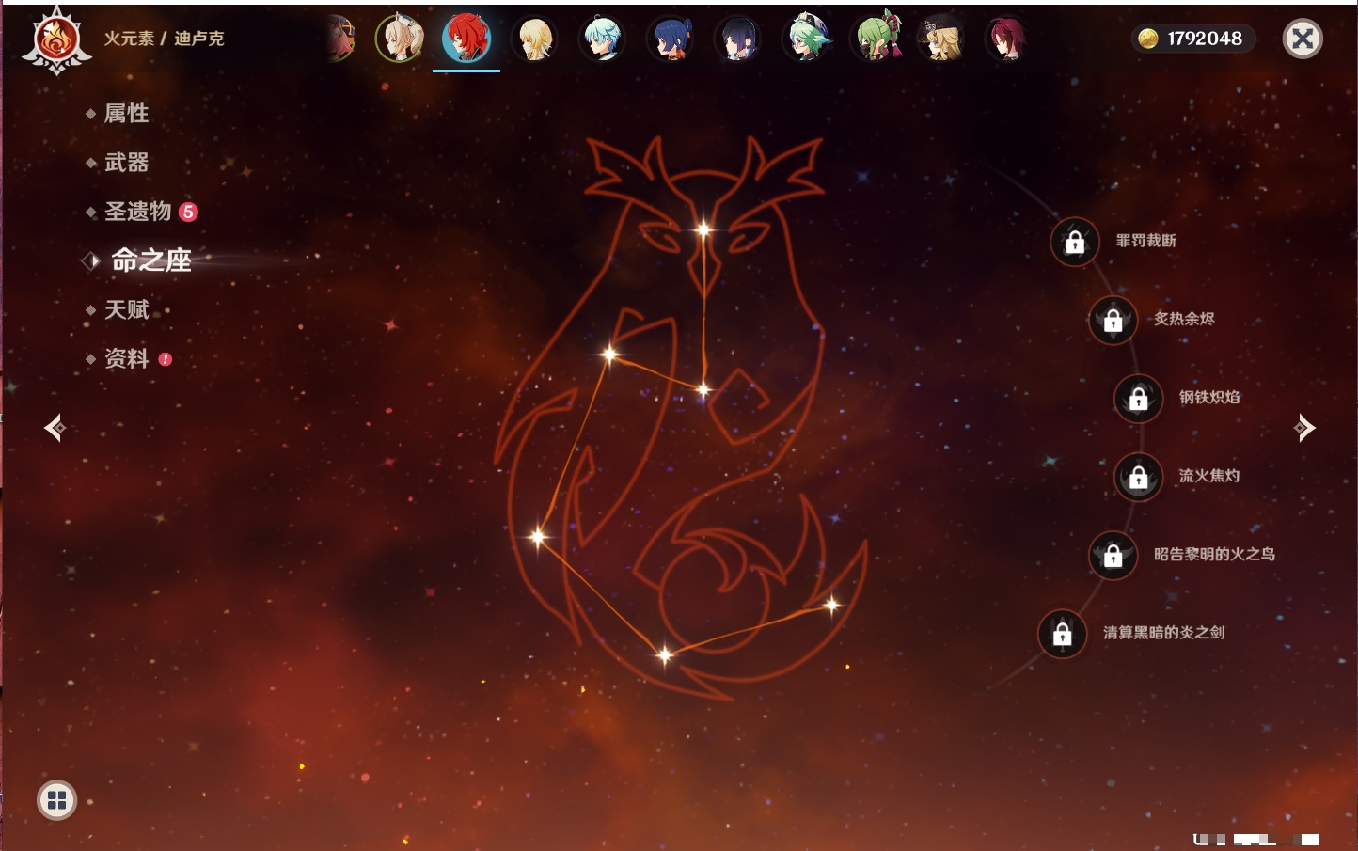The width and height of the screenshot is (1358, 851).
Task: Open locked constellation 清算黑暗的炎之剑
Action: pyautogui.click(x=1063, y=634)
